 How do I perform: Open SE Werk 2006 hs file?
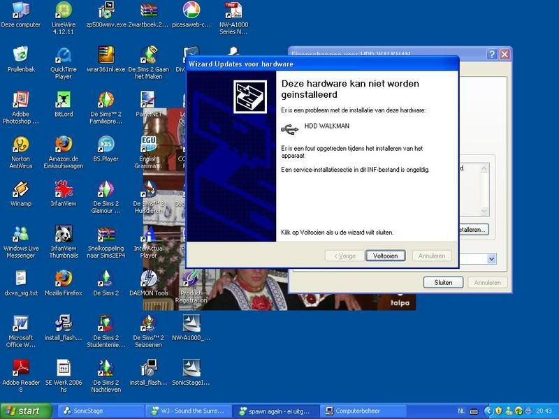coord(64,376)
